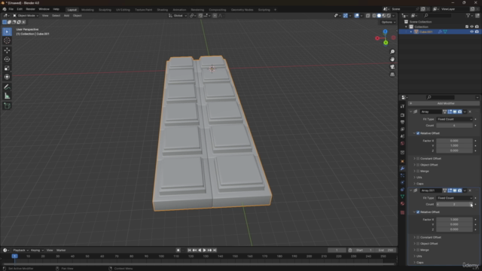The width and height of the screenshot is (482, 271).
Task: Remove the Array.001 modifier with X
Action: [470, 190]
